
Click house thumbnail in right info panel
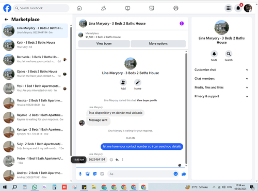pyautogui.click(x=221, y=27)
